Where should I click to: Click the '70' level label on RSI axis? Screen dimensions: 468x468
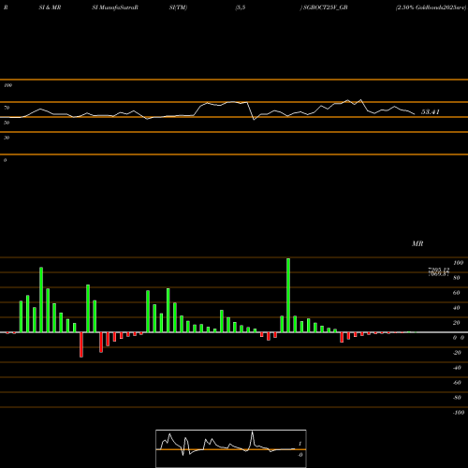tap(7, 108)
